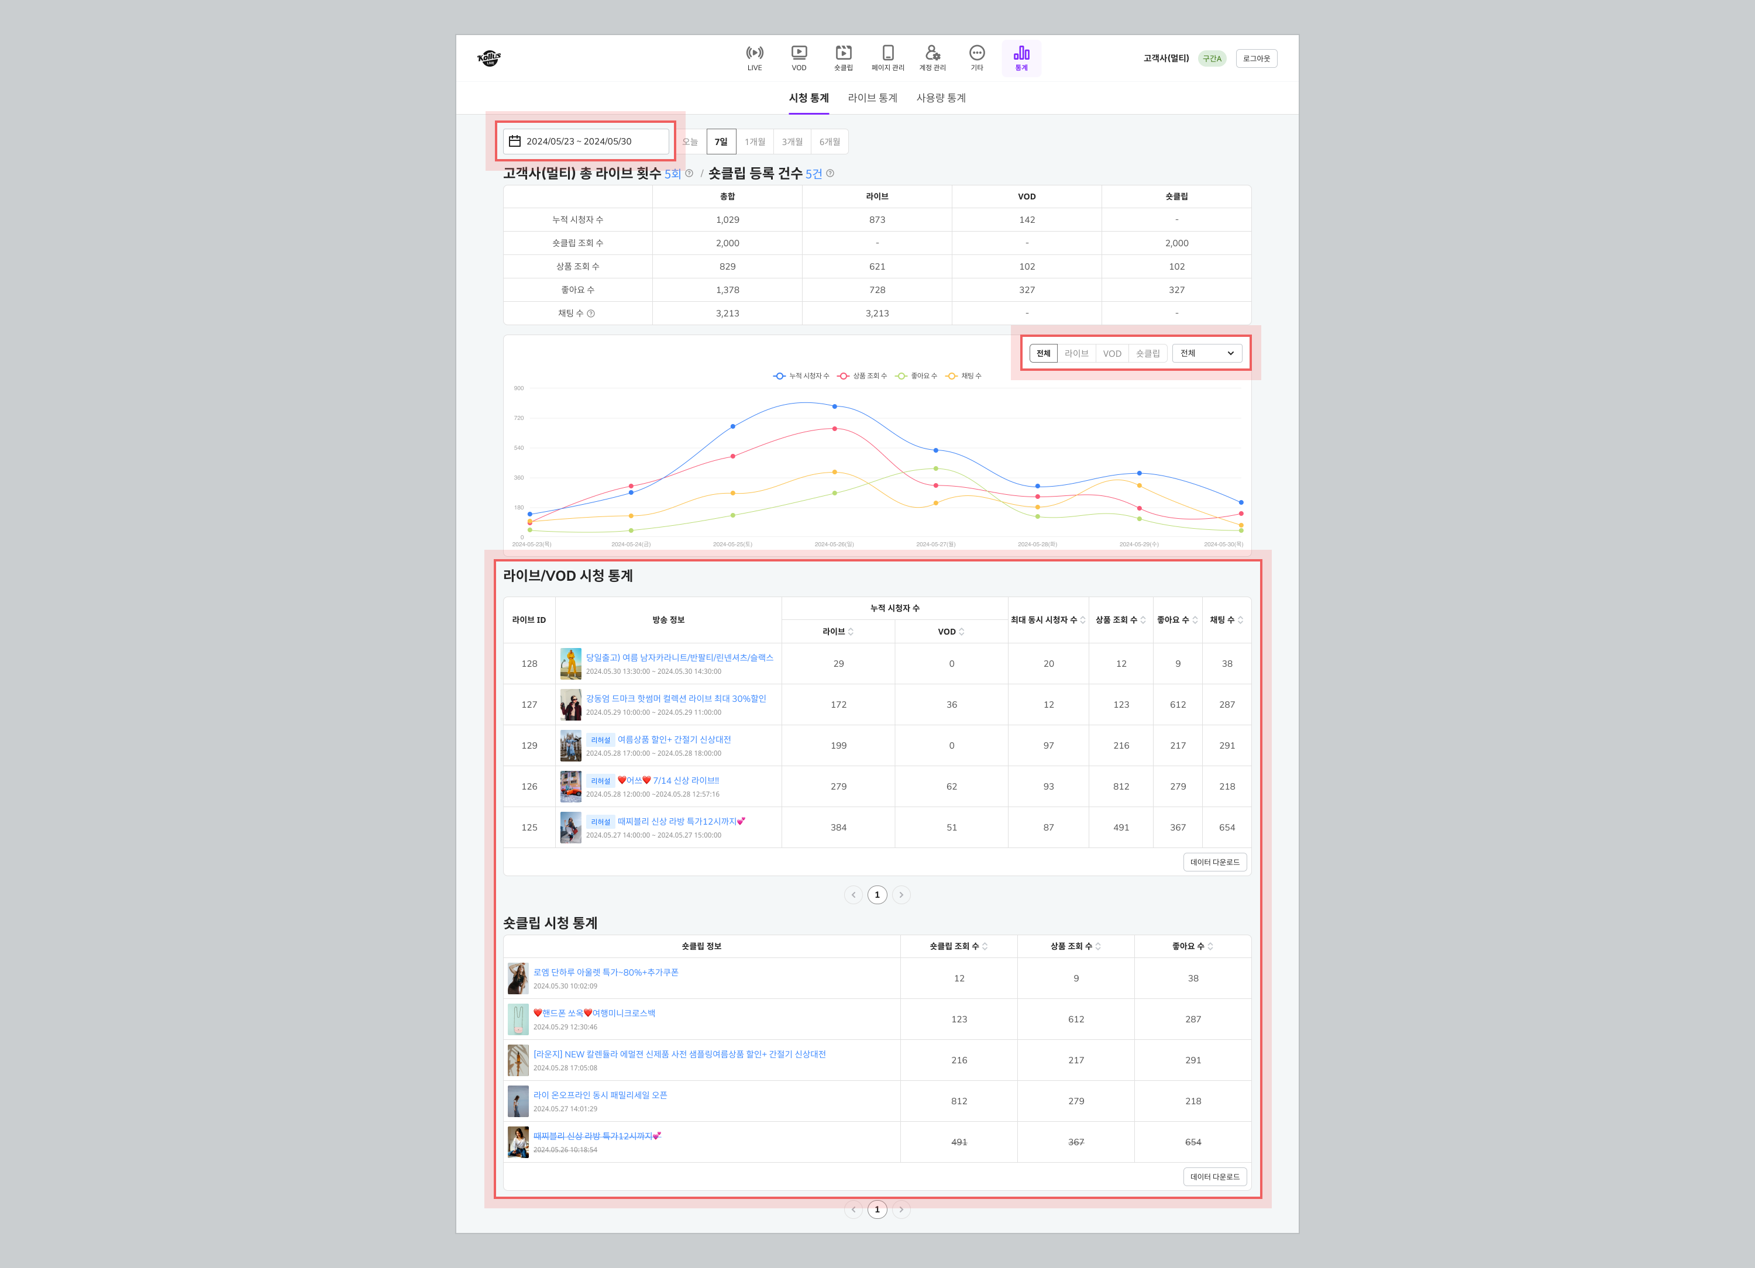The width and height of the screenshot is (1755, 1268).
Task: Expand the 전체 dropdown above chart
Action: point(1206,354)
